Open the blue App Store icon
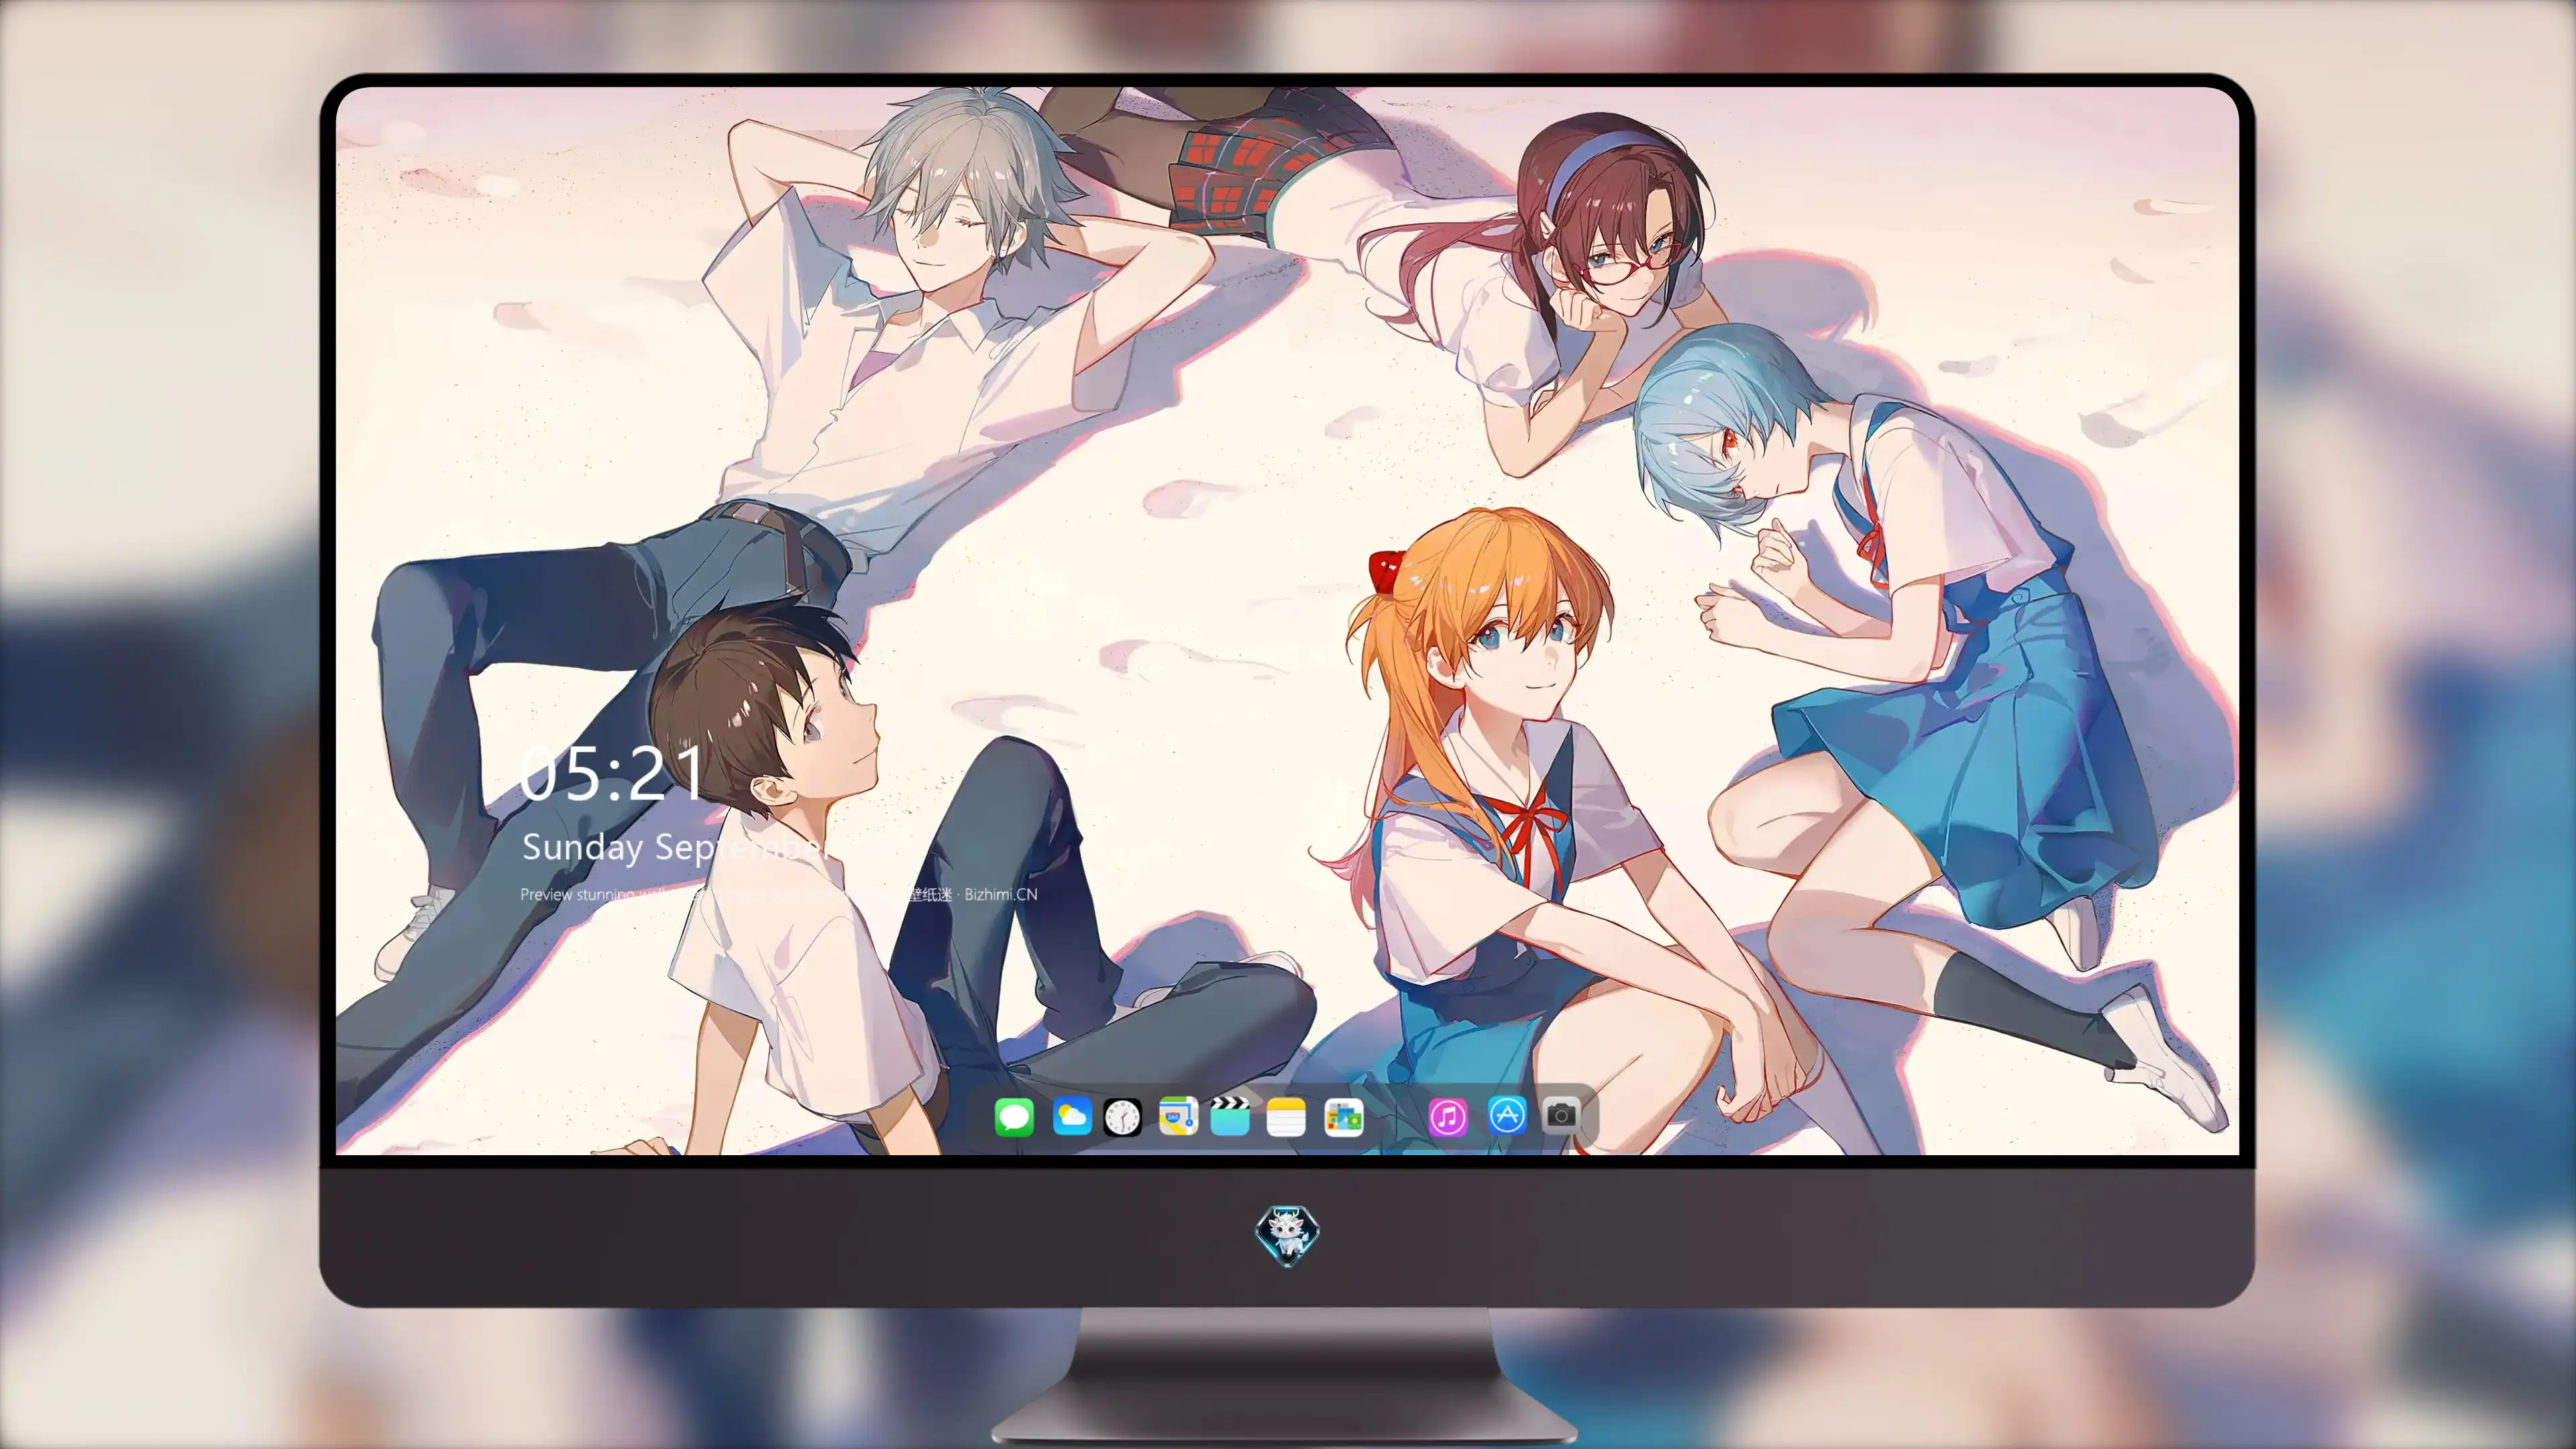Screen dimensions: 2576x1449 click(x=1507, y=1115)
